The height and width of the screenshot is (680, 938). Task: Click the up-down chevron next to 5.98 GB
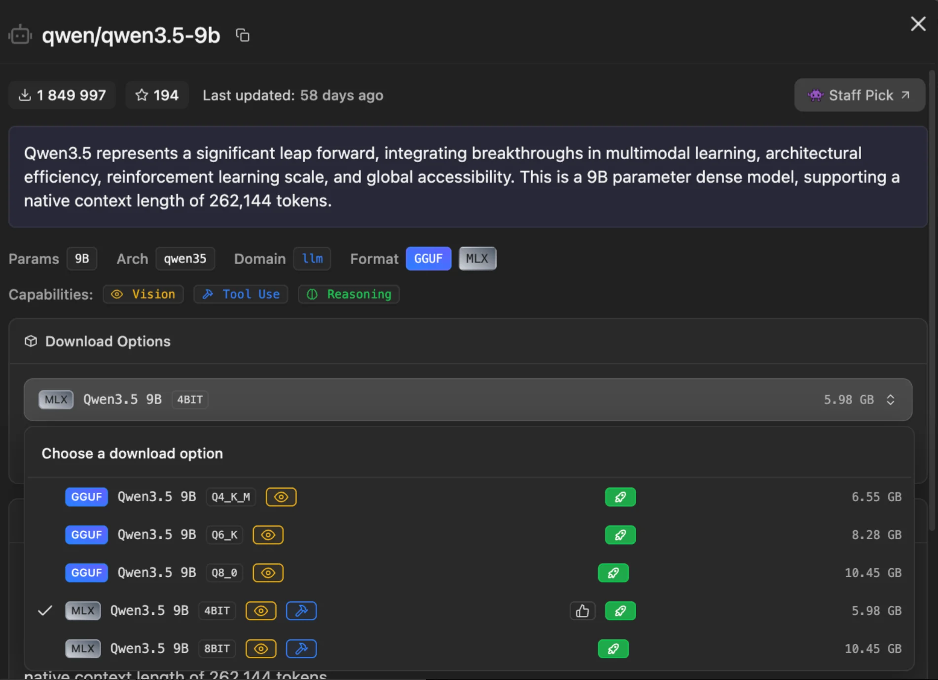coord(890,400)
